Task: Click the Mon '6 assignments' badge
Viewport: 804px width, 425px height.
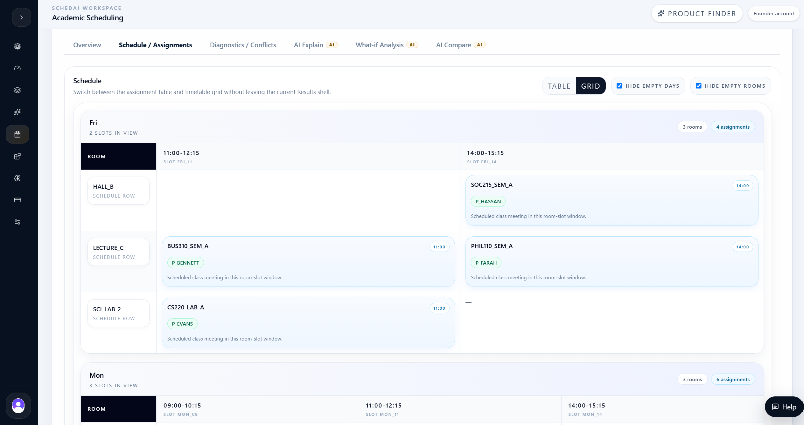Action: (733, 379)
